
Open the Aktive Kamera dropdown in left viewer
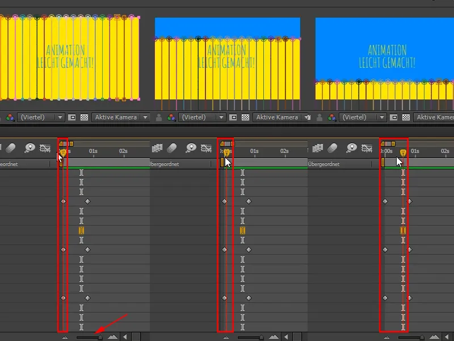120,118
